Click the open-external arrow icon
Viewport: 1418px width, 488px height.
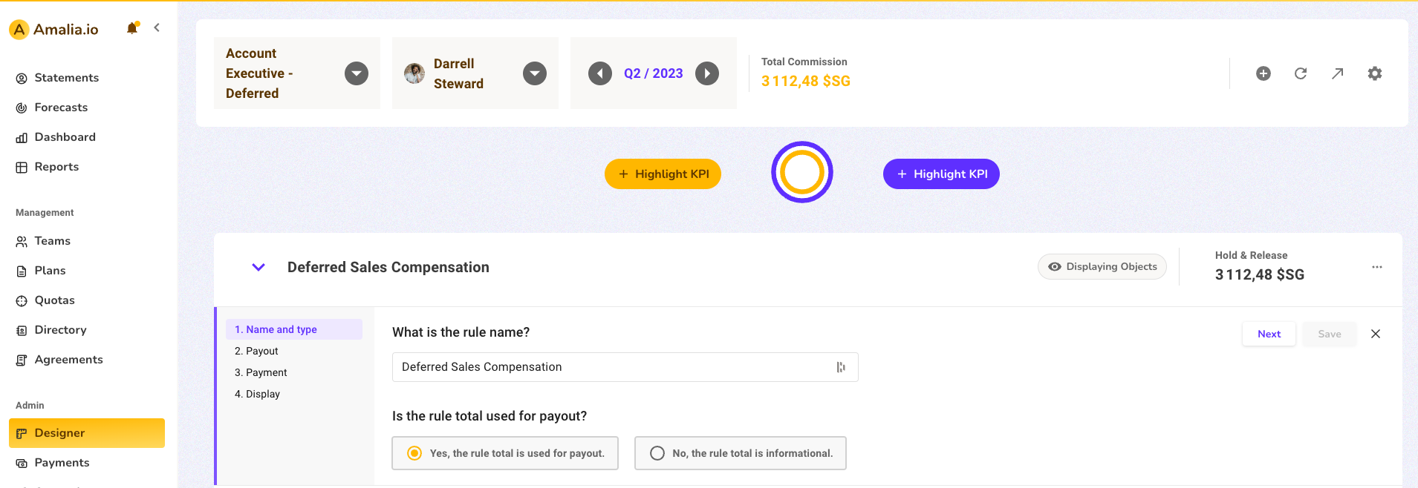(x=1338, y=73)
